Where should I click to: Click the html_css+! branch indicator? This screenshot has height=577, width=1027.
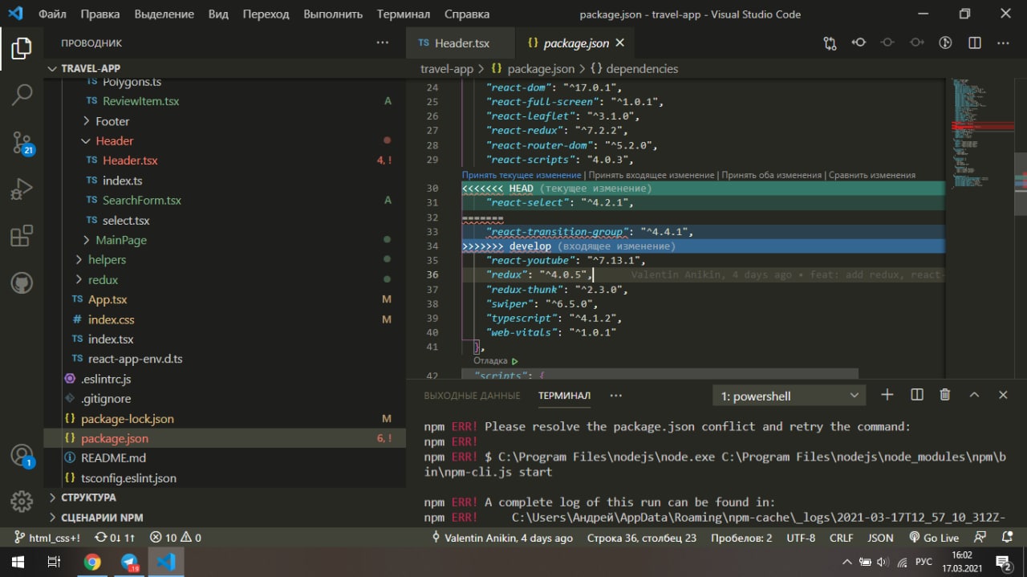click(48, 538)
